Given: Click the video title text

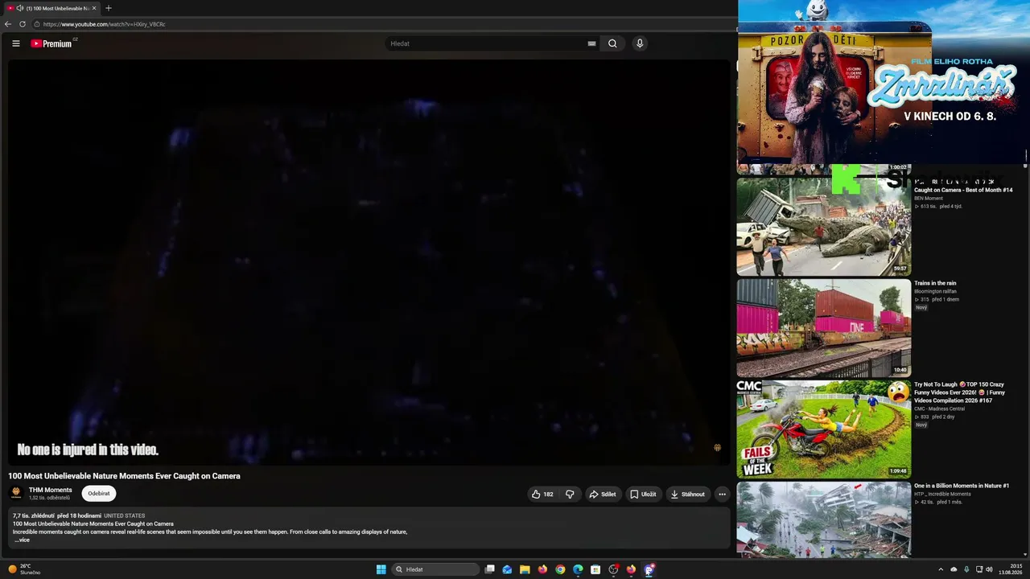Looking at the screenshot, I should point(124,476).
